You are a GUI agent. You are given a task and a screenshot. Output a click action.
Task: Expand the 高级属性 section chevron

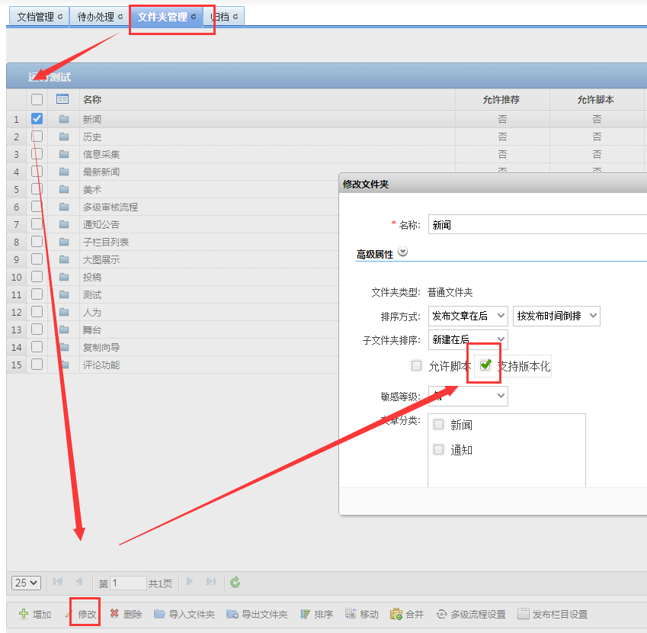[403, 252]
